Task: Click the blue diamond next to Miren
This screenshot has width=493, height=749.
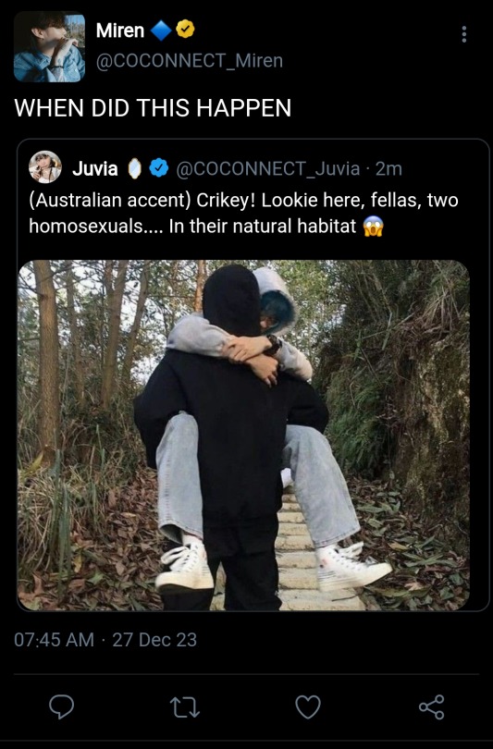Action: [x=161, y=31]
